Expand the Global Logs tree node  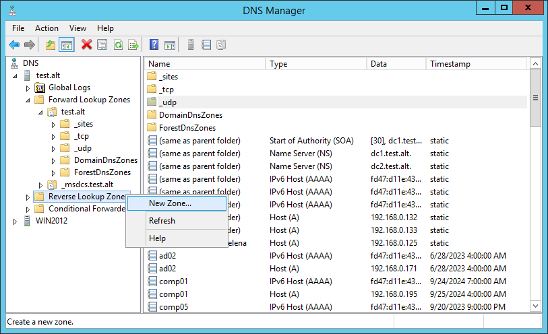click(x=28, y=88)
